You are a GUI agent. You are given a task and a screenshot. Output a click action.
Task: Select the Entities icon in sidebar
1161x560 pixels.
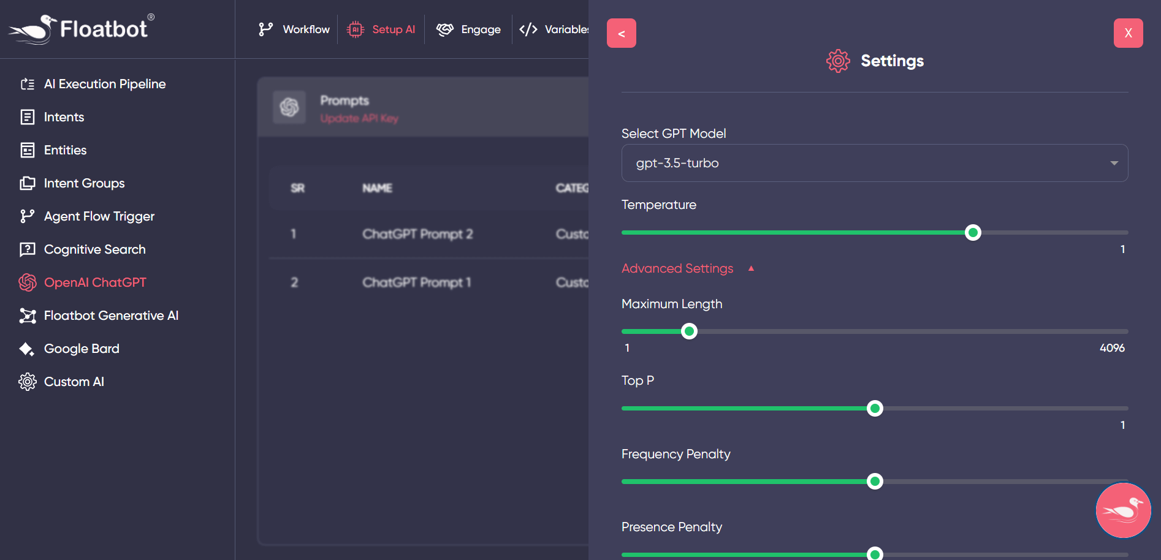click(28, 150)
